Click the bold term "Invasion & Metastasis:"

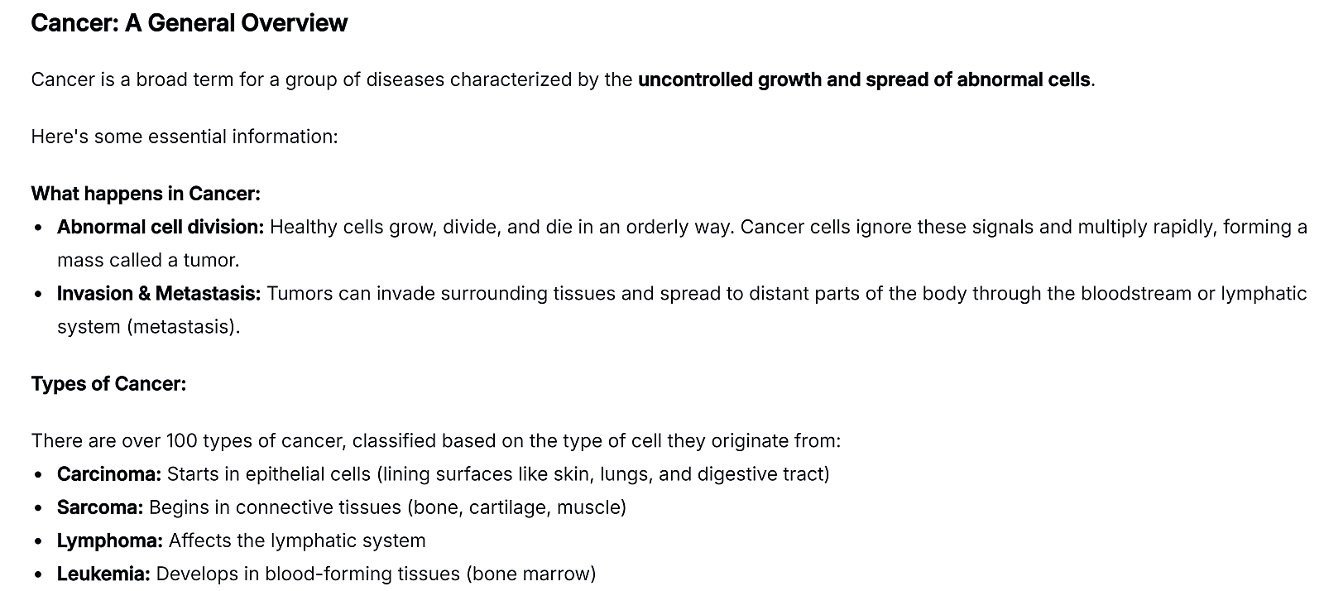click(159, 293)
